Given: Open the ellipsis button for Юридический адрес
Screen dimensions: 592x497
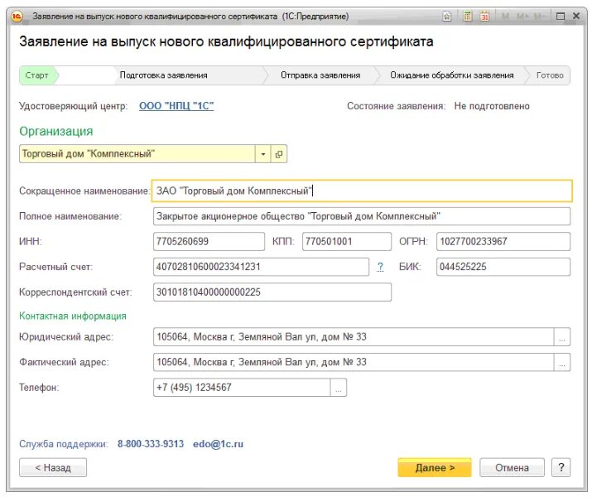Looking at the screenshot, I should 562,337.
